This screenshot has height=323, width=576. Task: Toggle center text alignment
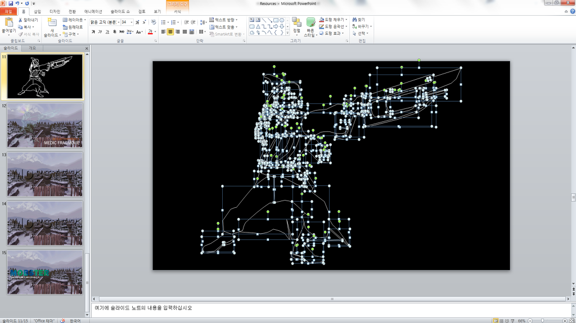170,32
